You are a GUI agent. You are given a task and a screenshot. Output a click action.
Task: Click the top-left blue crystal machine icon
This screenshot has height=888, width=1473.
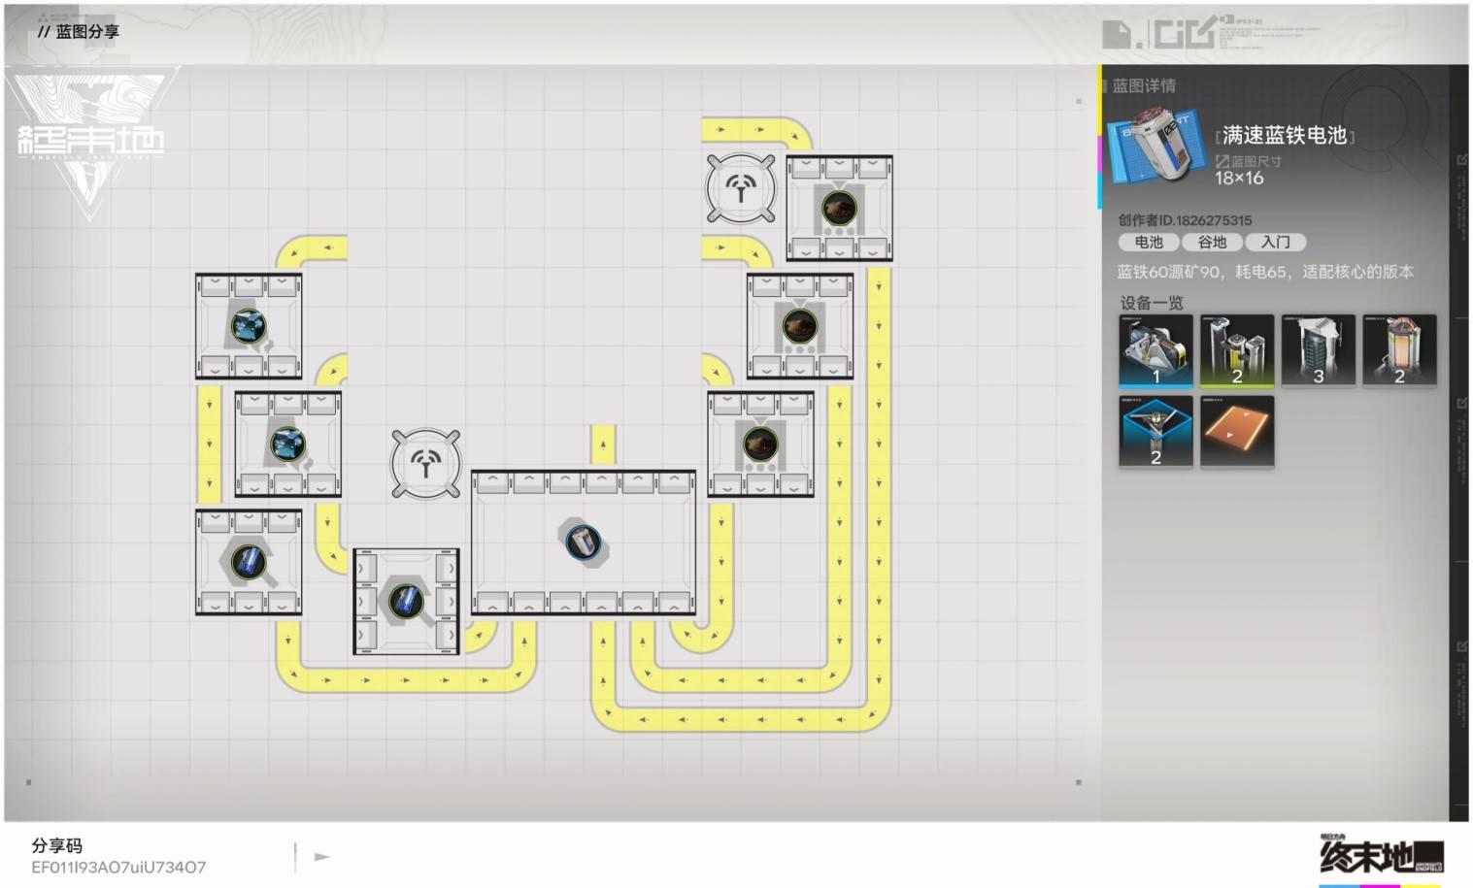pyautogui.click(x=249, y=326)
